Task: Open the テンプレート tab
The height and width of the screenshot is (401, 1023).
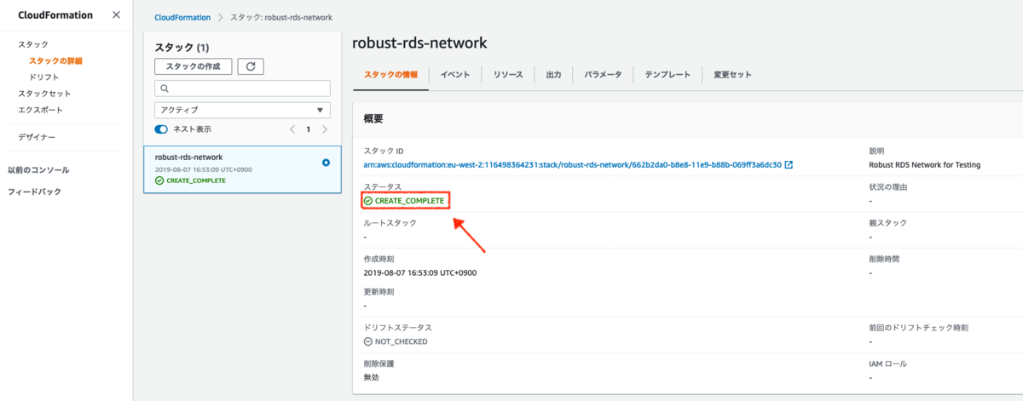Action: pos(668,75)
